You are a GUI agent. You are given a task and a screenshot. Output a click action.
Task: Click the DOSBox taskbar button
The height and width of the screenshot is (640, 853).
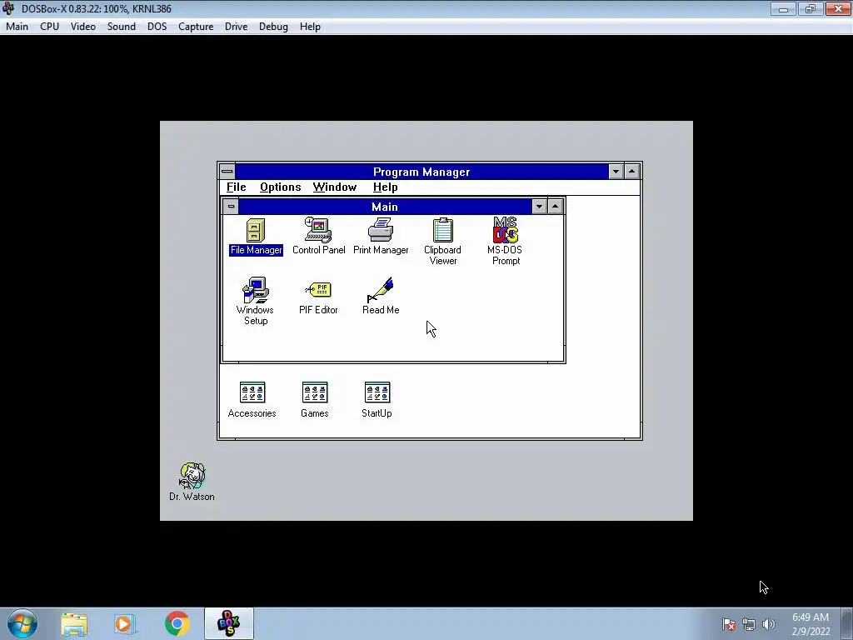point(228,623)
